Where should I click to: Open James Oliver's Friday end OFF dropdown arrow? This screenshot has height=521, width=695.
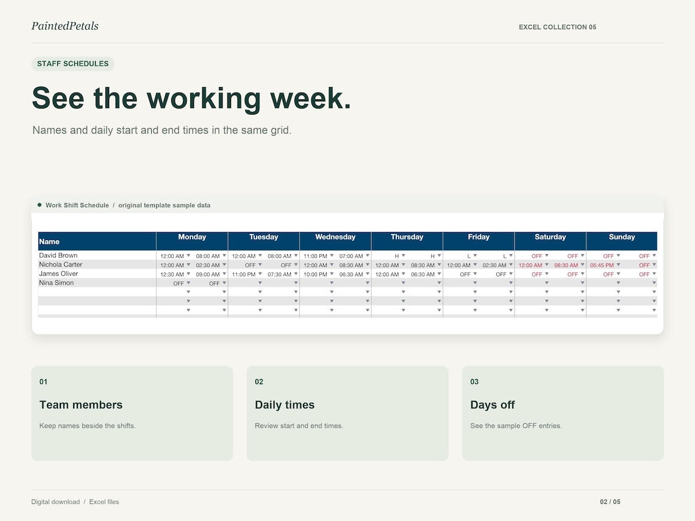click(x=511, y=274)
